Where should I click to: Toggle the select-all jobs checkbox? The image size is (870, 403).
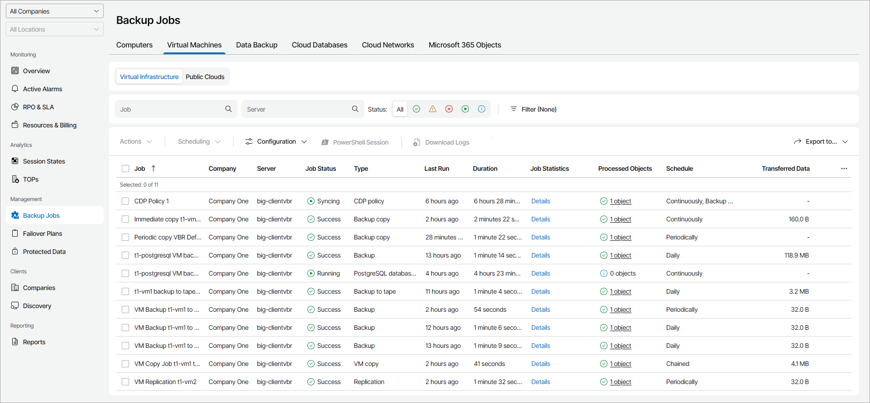coord(125,169)
